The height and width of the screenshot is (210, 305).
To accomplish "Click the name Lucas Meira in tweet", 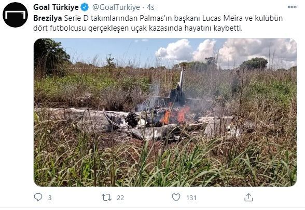I will point(223,18).
